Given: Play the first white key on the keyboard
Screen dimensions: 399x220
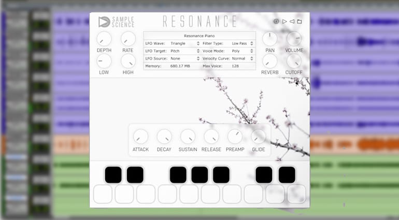Looking at the screenshot, I should pyautogui.click(x=103, y=194).
